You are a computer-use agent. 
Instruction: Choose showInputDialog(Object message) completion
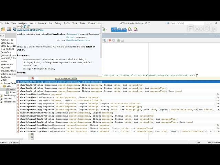point(118,94)
